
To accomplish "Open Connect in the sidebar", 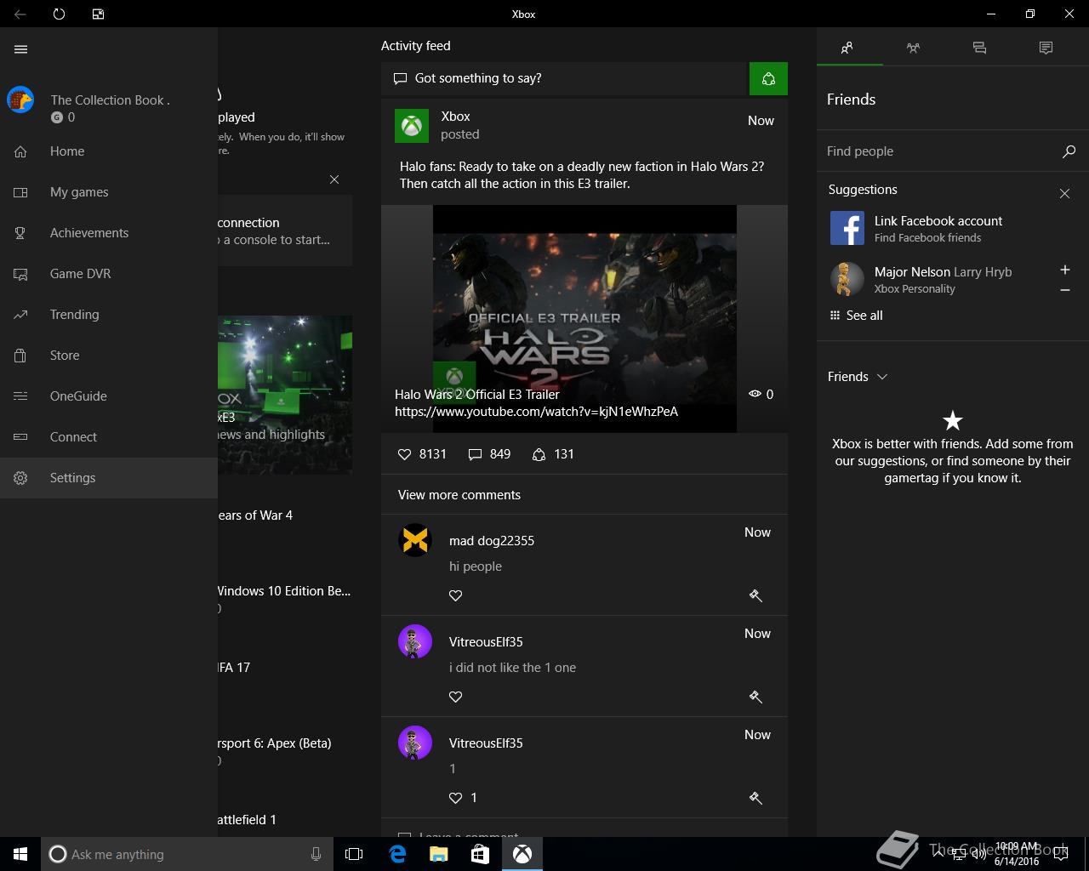I will [x=109, y=437].
